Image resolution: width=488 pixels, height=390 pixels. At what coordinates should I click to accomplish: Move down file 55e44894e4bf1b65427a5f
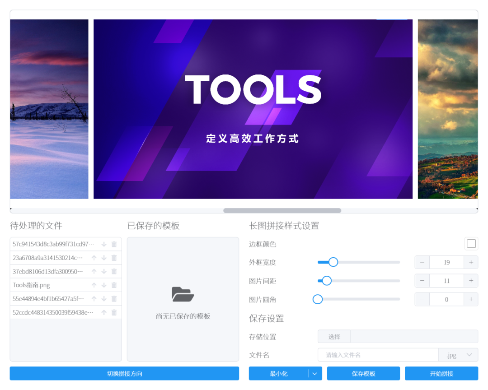pyautogui.click(x=104, y=299)
